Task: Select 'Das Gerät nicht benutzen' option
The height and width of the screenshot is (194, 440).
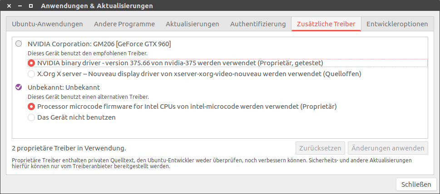Action: point(31,117)
